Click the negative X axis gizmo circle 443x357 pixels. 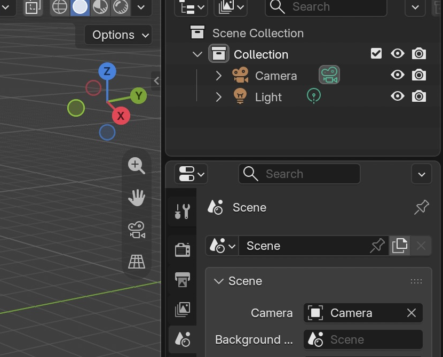coord(93,88)
